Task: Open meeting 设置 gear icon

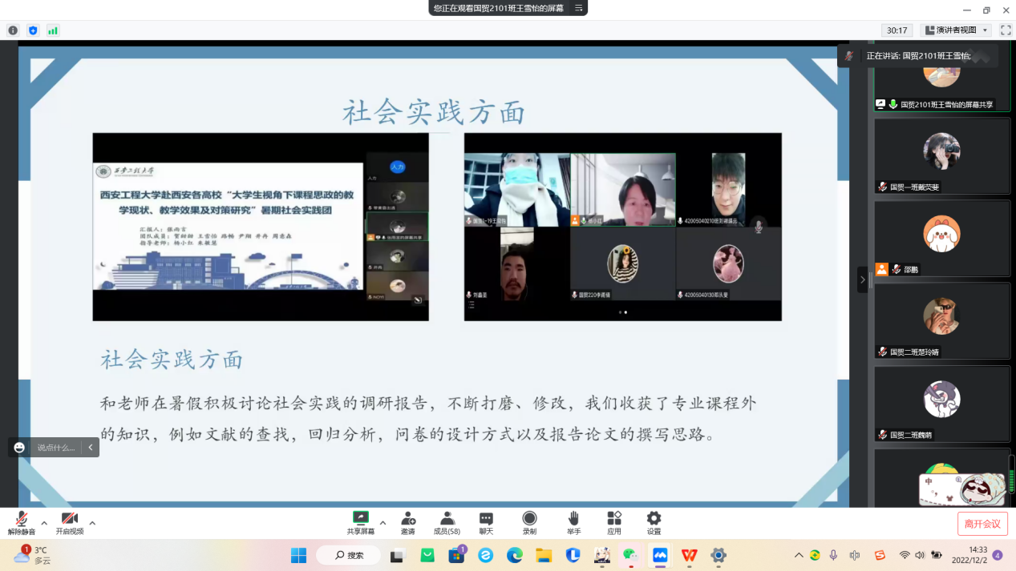Action: tap(654, 523)
